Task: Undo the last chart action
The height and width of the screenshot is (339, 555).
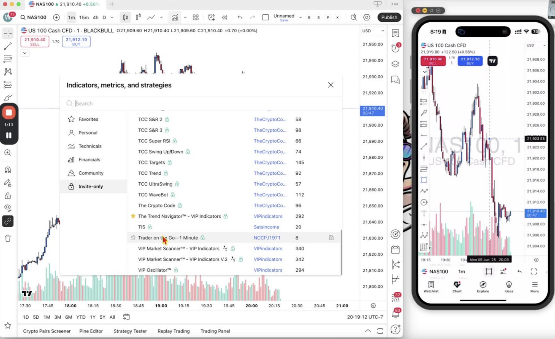Action: [x=240, y=17]
